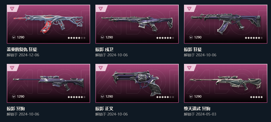271x122 pixels.
Task: Select the 盖亚的复仇 狂徒 weapon image
Action: click(48, 24)
